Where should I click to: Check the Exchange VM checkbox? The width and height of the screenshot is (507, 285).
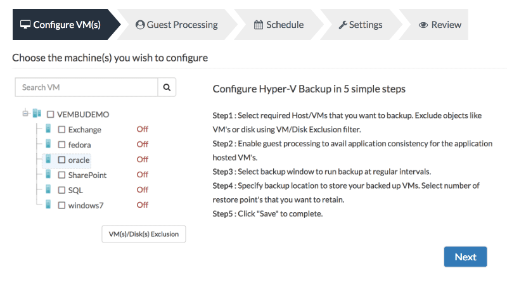[x=61, y=130]
